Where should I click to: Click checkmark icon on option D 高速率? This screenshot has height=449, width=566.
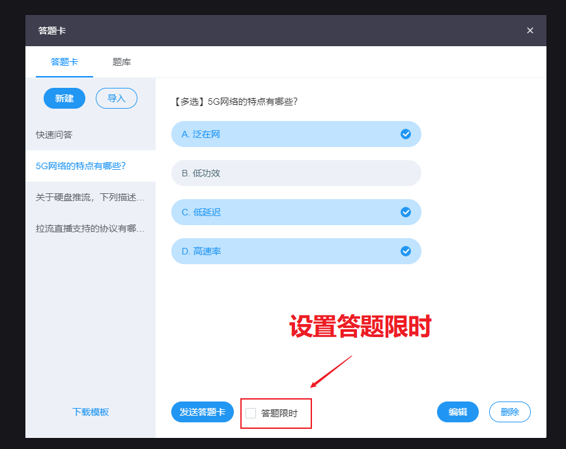point(406,251)
